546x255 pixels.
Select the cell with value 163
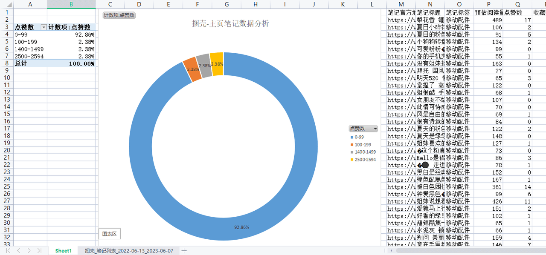[x=488, y=63]
